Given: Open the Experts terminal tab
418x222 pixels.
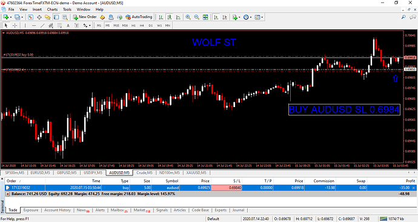Looking at the screenshot, I should tap(221, 210).
